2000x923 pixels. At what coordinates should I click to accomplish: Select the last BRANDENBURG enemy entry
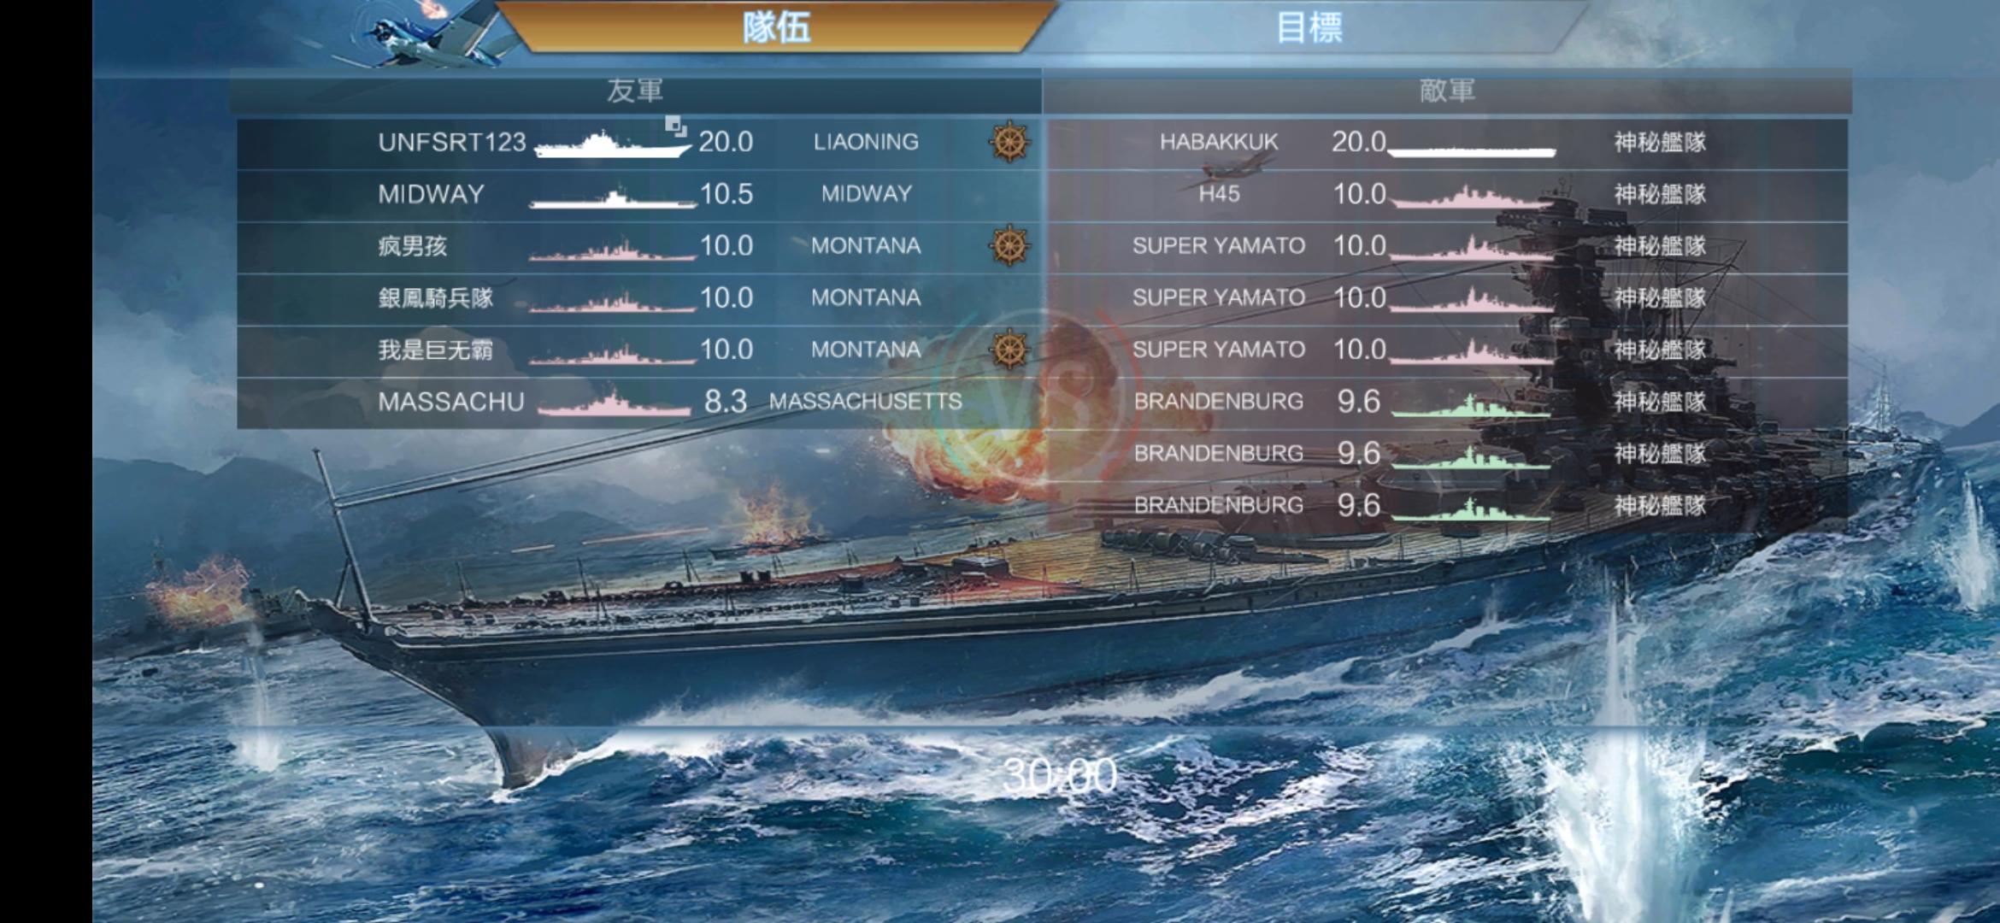click(1446, 506)
